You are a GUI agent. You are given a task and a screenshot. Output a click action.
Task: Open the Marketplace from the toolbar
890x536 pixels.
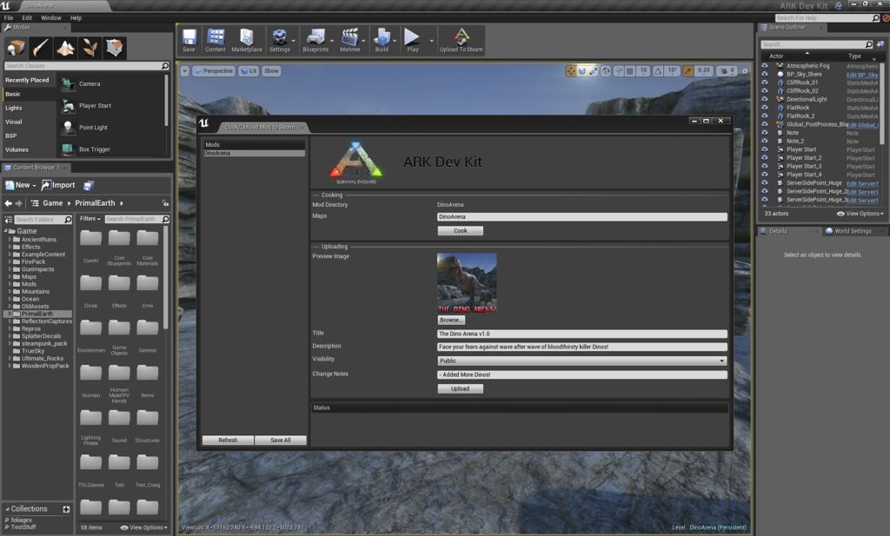point(246,40)
